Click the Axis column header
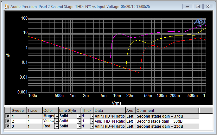 coord(131,111)
